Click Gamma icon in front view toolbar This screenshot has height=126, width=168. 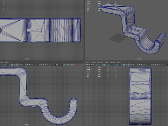(x=57, y=65)
